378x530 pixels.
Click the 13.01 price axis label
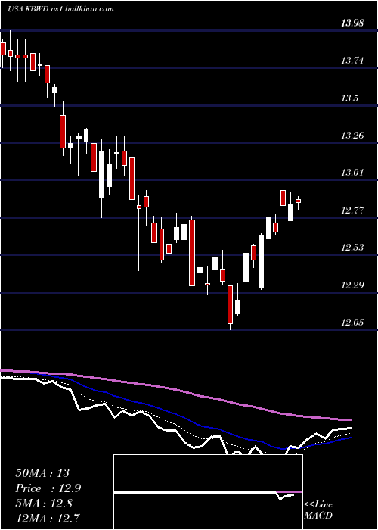coord(352,173)
